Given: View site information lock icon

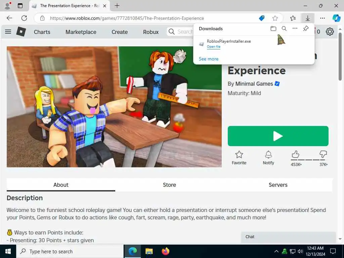Looking at the screenshot, I should (x=42, y=18).
